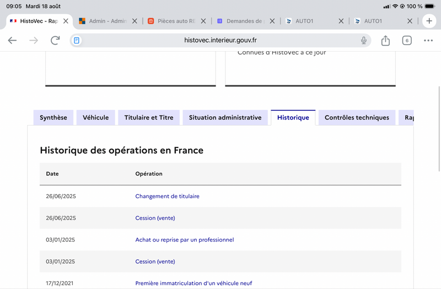Close the second AUTO1 tab
Image resolution: width=441 pixels, height=289 pixels.
click(x=410, y=21)
